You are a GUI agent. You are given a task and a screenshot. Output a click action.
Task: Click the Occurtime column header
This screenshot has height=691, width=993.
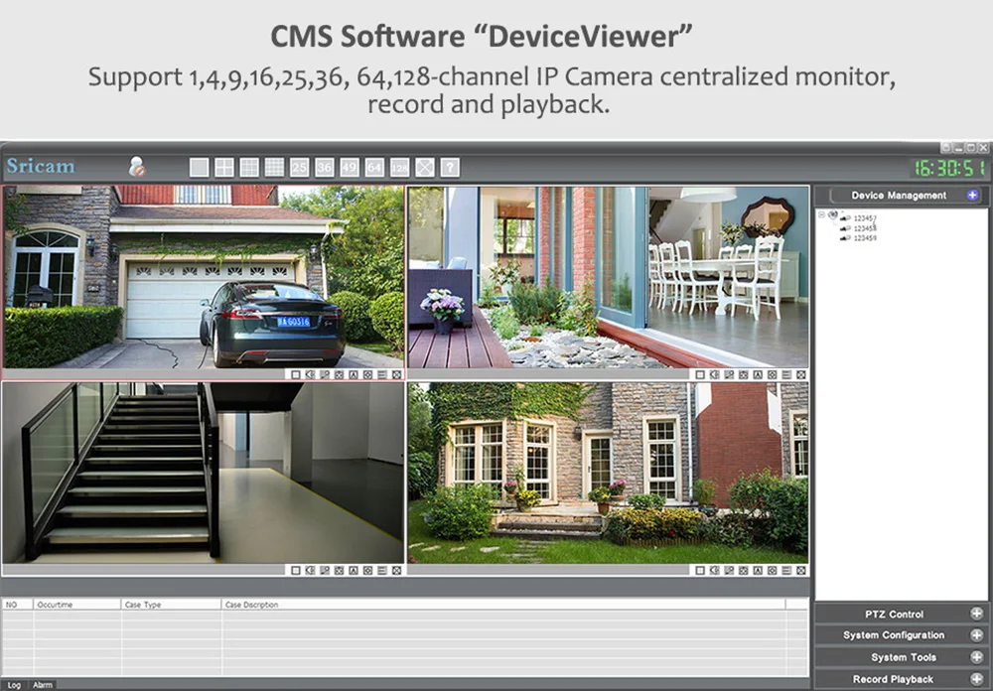[x=76, y=605]
